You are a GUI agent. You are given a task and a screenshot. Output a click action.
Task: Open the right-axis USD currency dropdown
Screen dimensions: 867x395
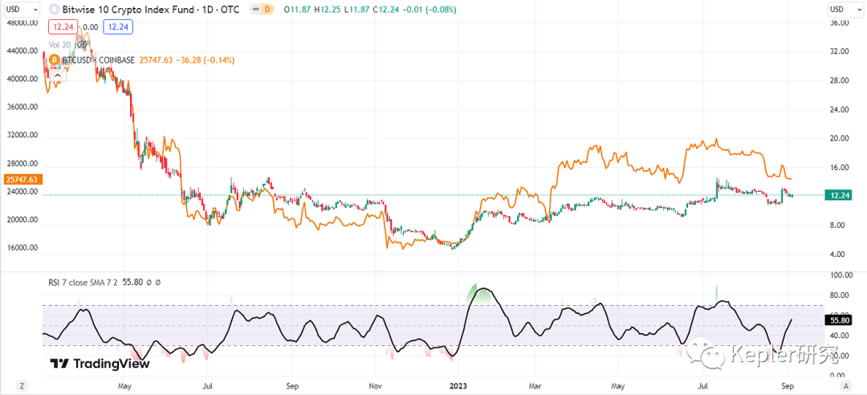pyautogui.click(x=845, y=10)
